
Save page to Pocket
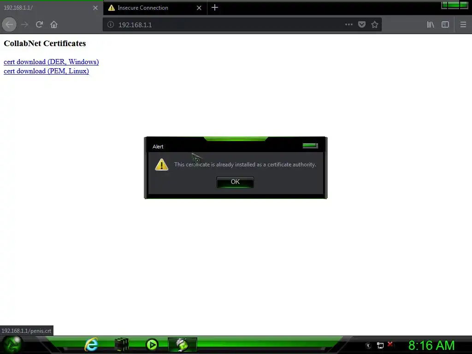click(362, 25)
